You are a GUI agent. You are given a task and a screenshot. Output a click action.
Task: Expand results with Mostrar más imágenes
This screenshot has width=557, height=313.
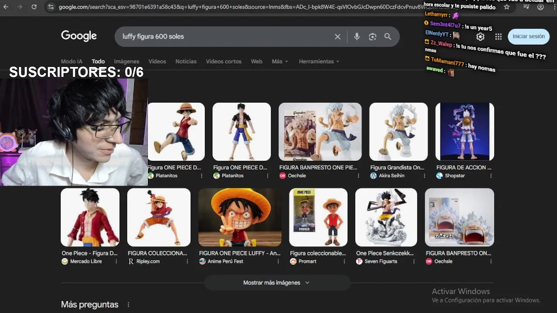(277, 283)
